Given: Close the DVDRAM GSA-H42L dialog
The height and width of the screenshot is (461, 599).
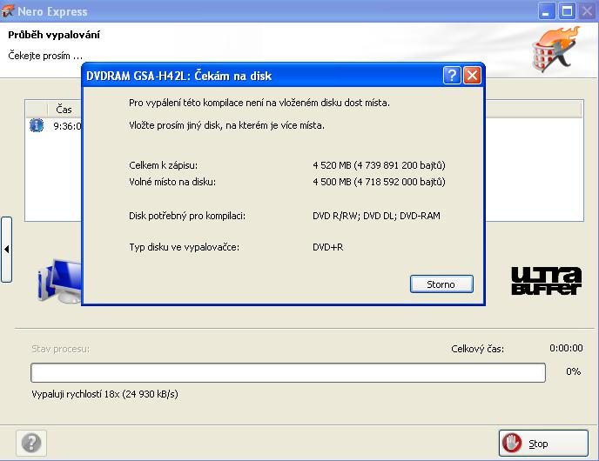Looking at the screenshot, I should click(472, 75).
